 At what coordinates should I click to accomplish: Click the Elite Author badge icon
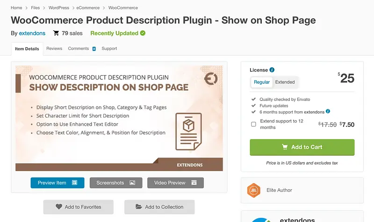pyautogui.click(x=253, y=190)
